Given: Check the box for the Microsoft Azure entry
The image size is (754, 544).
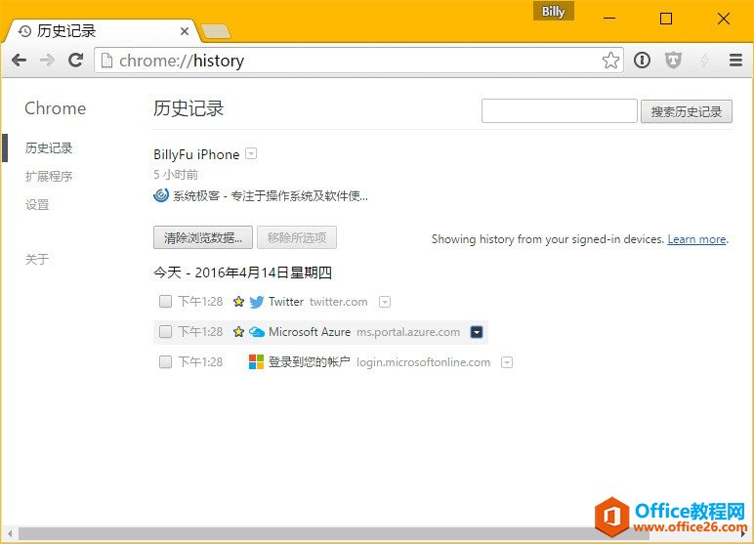Looking at the screenshot, I should coord(165,332).
